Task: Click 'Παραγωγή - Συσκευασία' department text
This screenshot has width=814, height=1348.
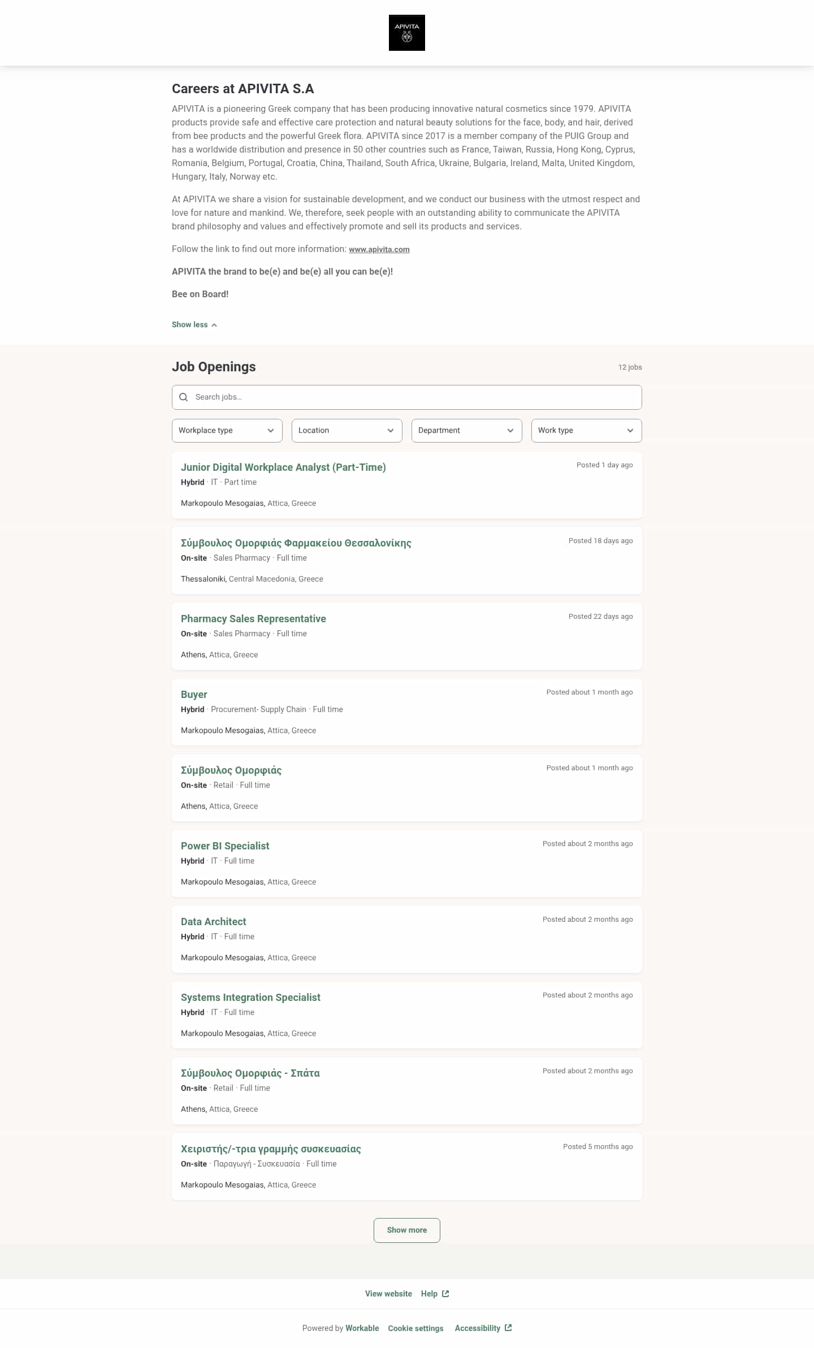Action: click(x=257, y=1164)
